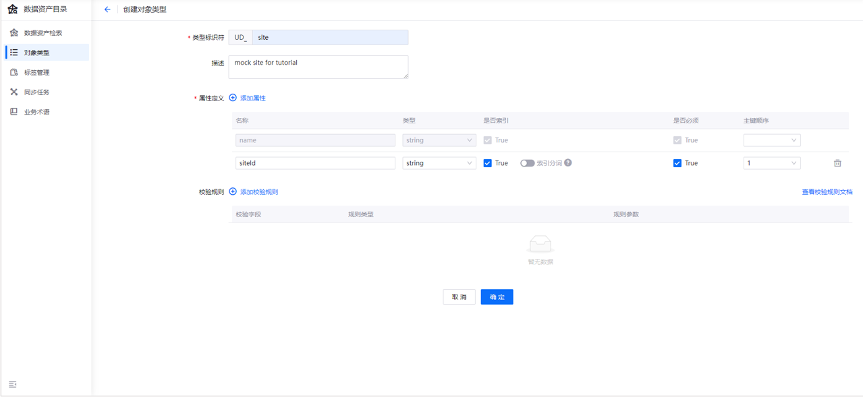Uncheck the 是否必须 True checkbox for siteId
The width and height of the screenshot is (863, 397).
[x=677, y=162]
